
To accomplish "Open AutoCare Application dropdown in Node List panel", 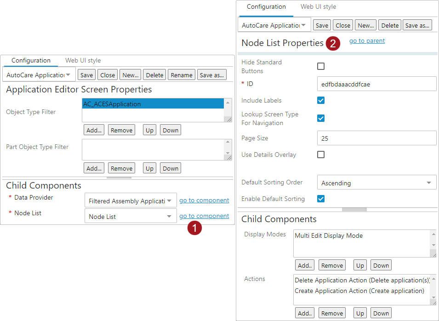I will (274, 25).
